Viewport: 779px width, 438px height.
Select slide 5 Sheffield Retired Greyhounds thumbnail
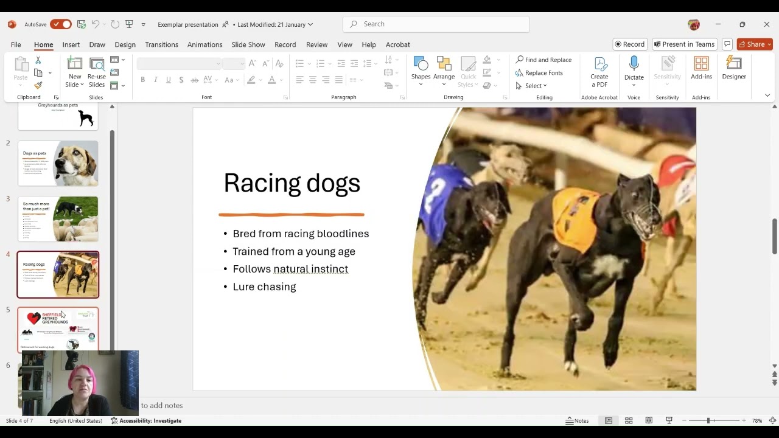pyautogui.click(x=58, y=330)
